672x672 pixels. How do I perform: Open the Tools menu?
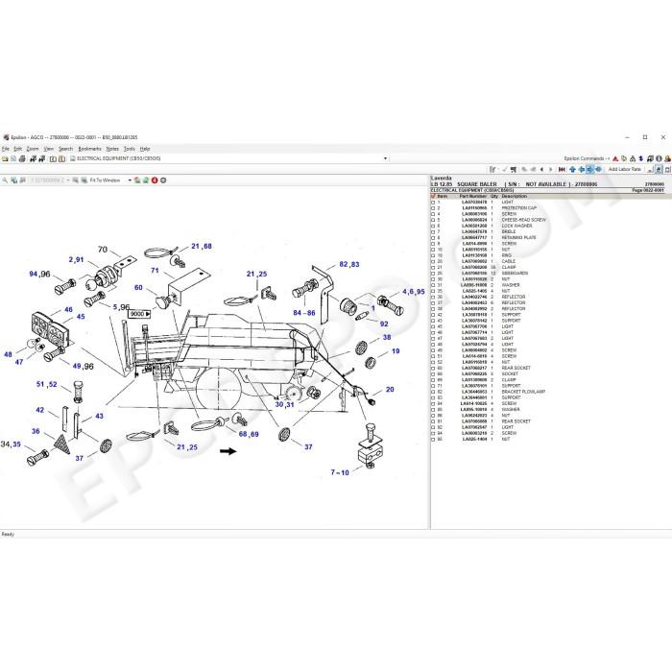coord(130,149)
